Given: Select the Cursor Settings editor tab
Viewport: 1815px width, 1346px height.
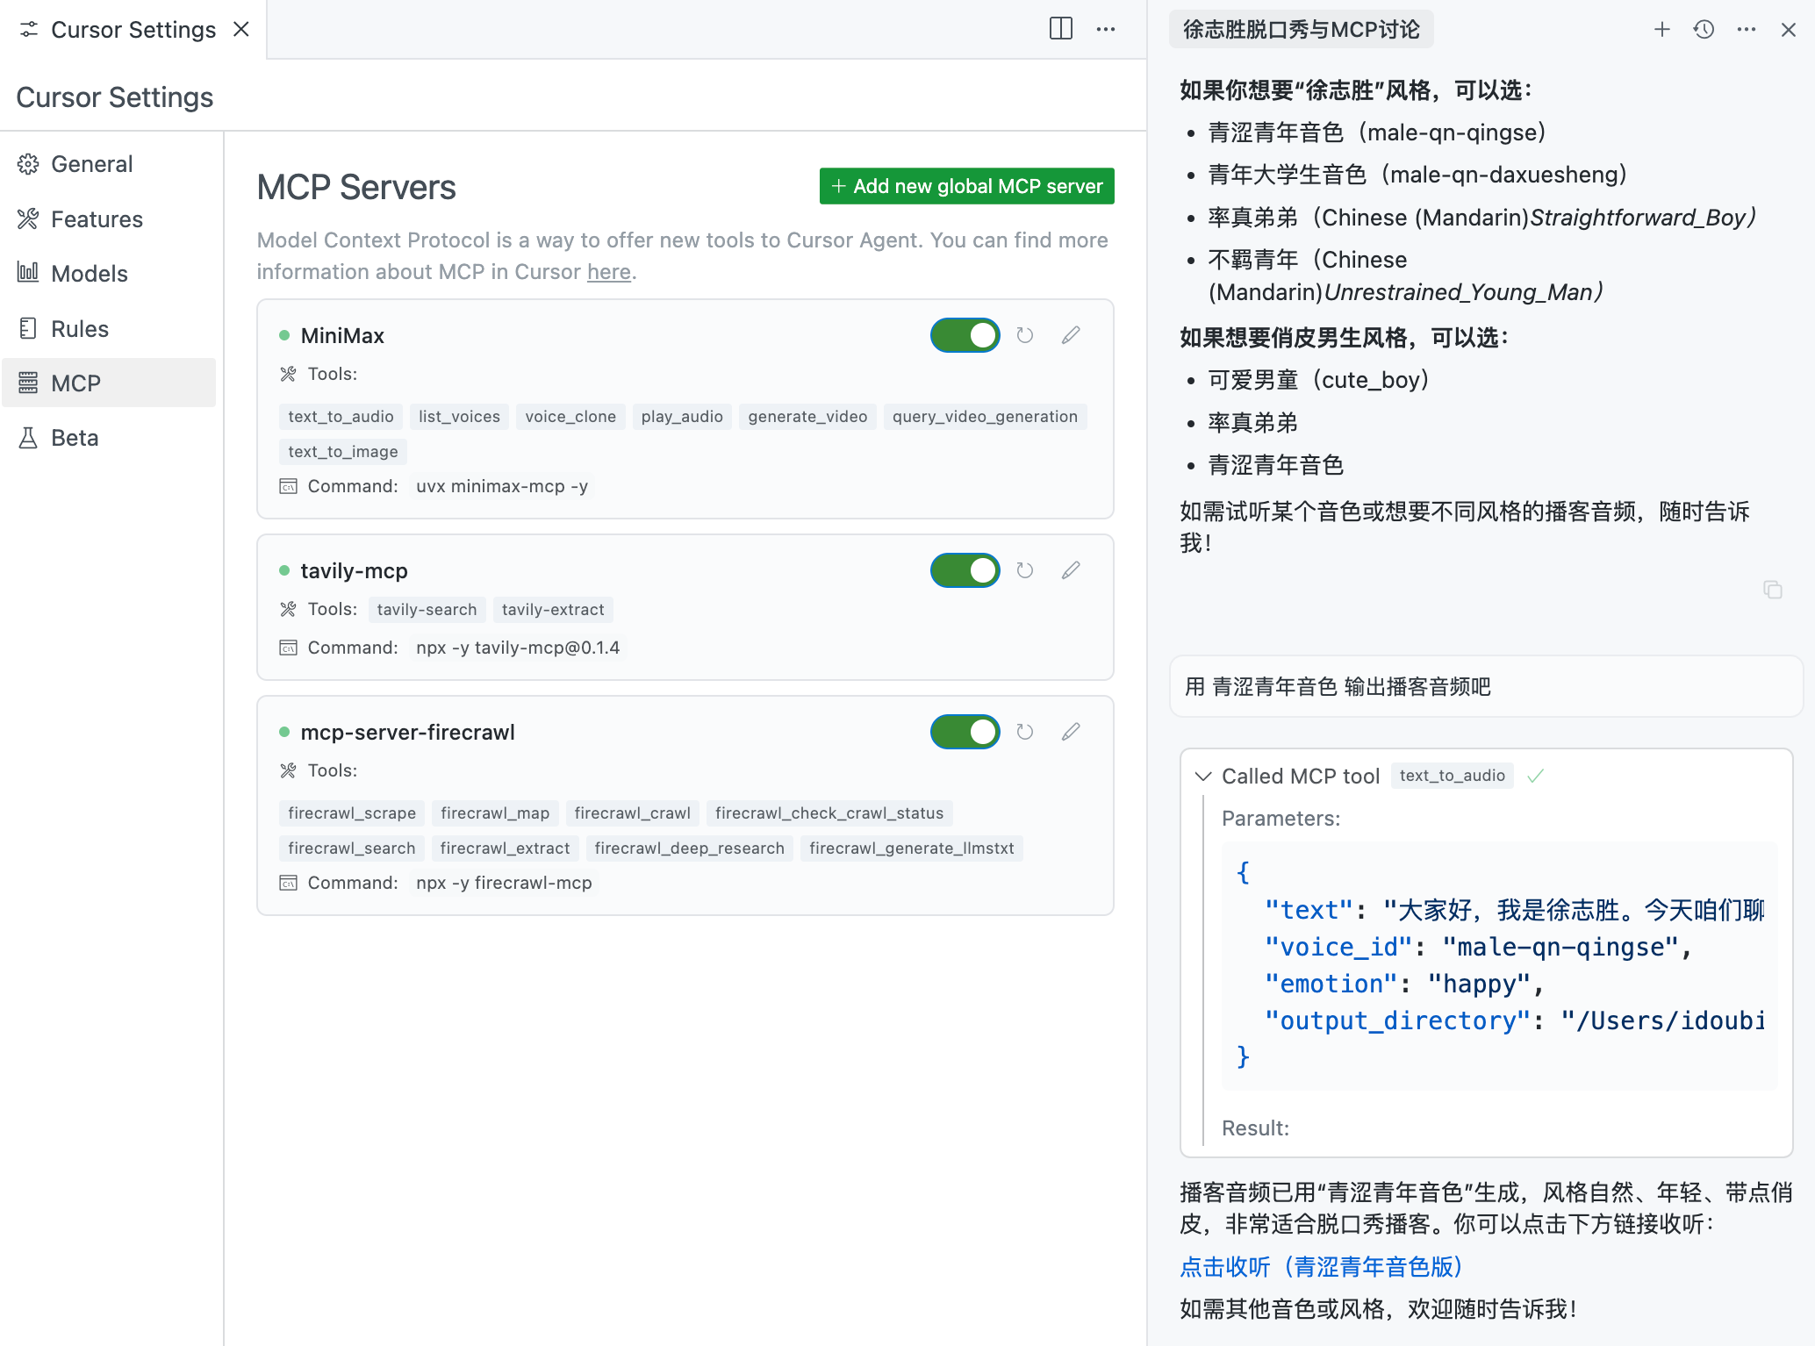Looking at the screenshot, I should pos(133,30).
